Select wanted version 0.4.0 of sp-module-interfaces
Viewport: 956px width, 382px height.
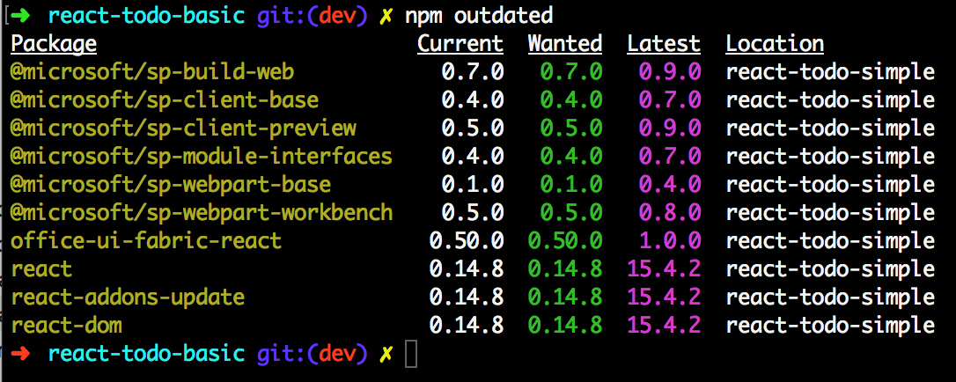(x=571, y=157)
